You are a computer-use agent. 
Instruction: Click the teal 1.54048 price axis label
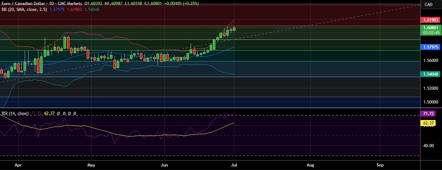click(x=431, y=74)
